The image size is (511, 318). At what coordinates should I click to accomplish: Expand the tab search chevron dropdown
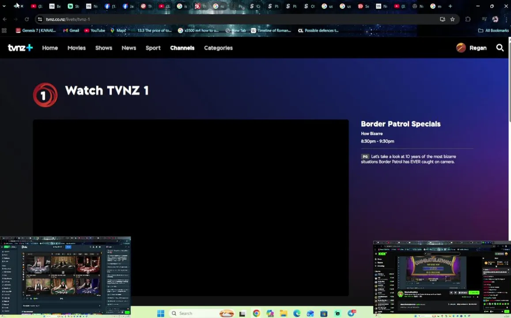tap(4, 6)
